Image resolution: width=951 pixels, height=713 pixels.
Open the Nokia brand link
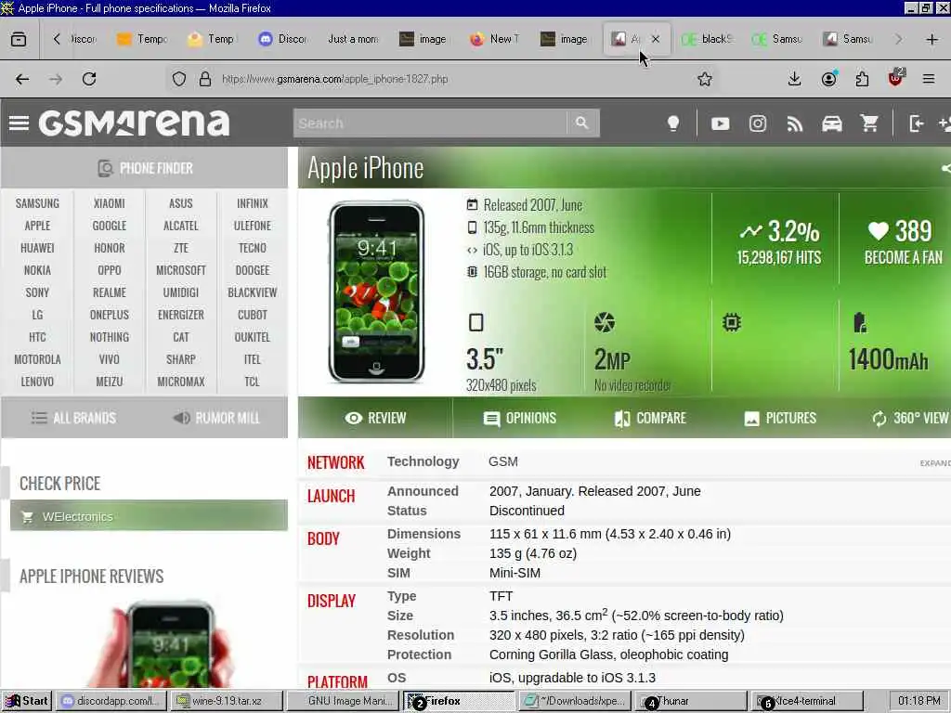click(x=37, y=270)
